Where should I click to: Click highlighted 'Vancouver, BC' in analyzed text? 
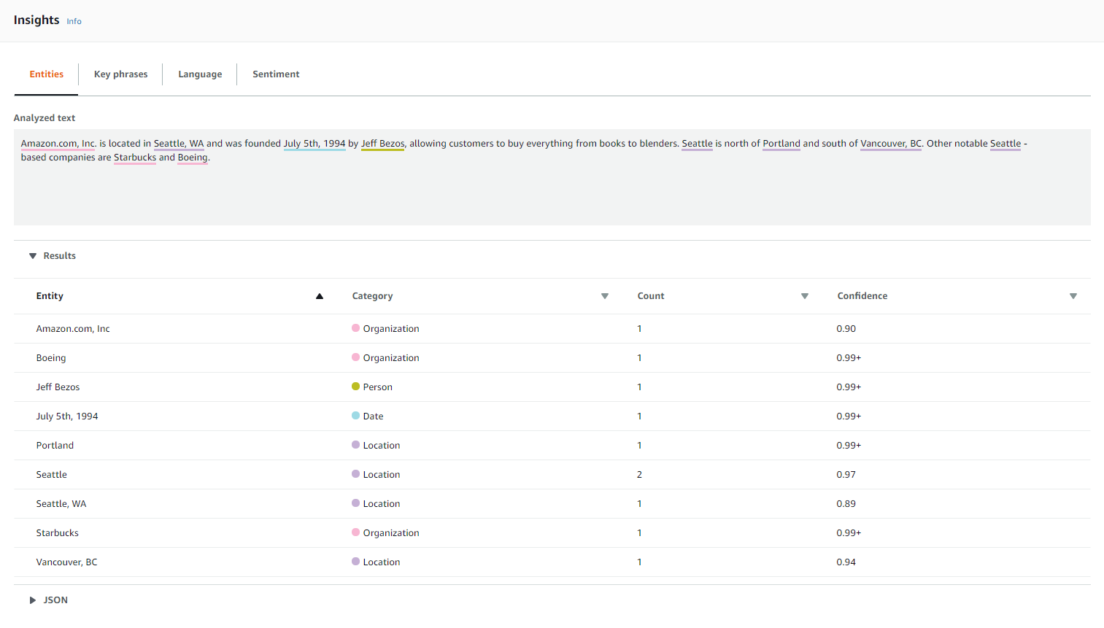891,144
